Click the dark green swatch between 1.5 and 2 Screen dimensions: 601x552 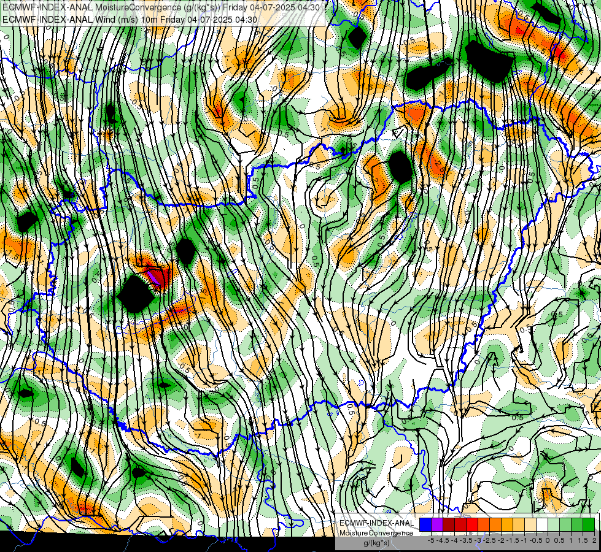(588, 525)
